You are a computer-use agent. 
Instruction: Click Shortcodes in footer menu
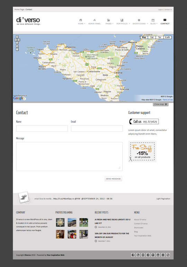pos(139,228)
